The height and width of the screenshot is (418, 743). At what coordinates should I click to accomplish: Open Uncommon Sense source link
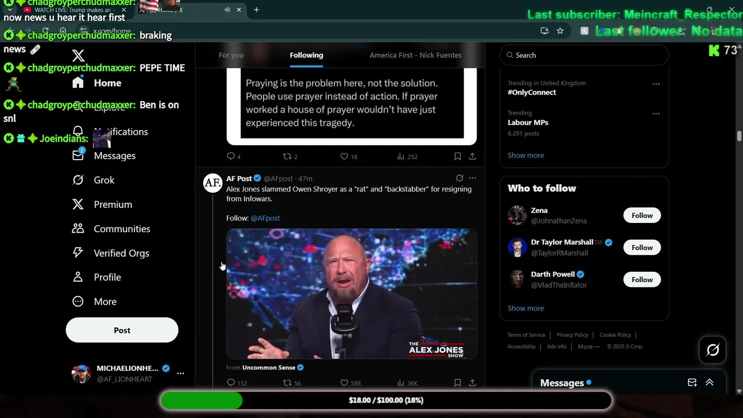[x=269, y=367]
